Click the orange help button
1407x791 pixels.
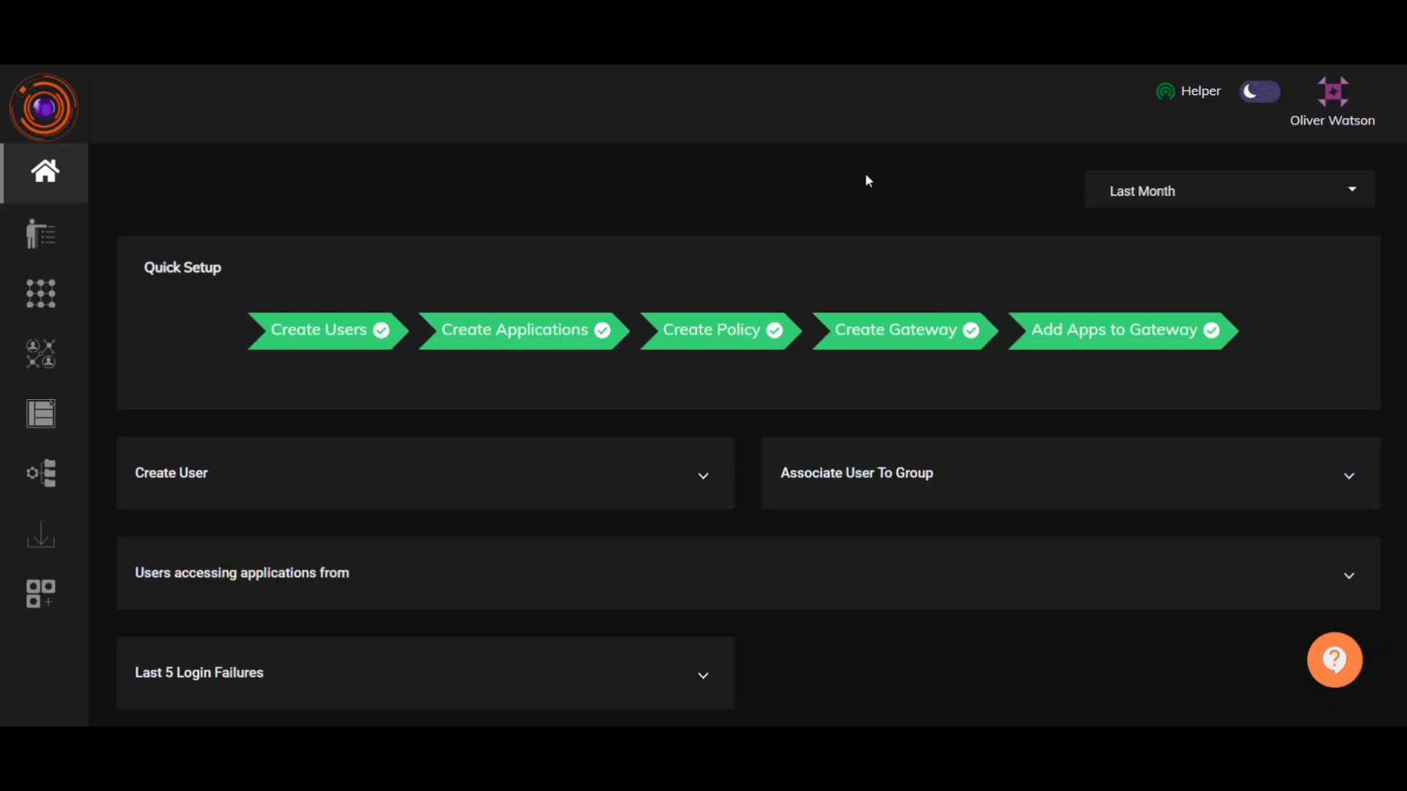click(1334, 661)
